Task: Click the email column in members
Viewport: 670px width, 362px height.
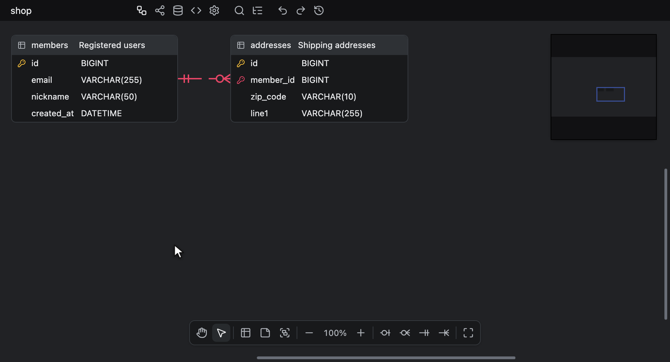Action: [x=95, y=80]
